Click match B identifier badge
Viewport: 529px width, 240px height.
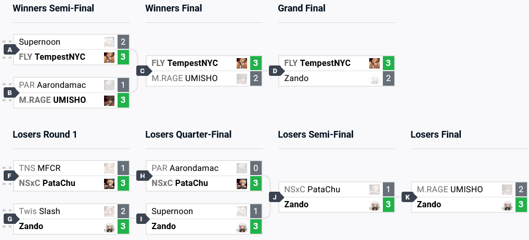pyautogui.click(x=9, y=92)
